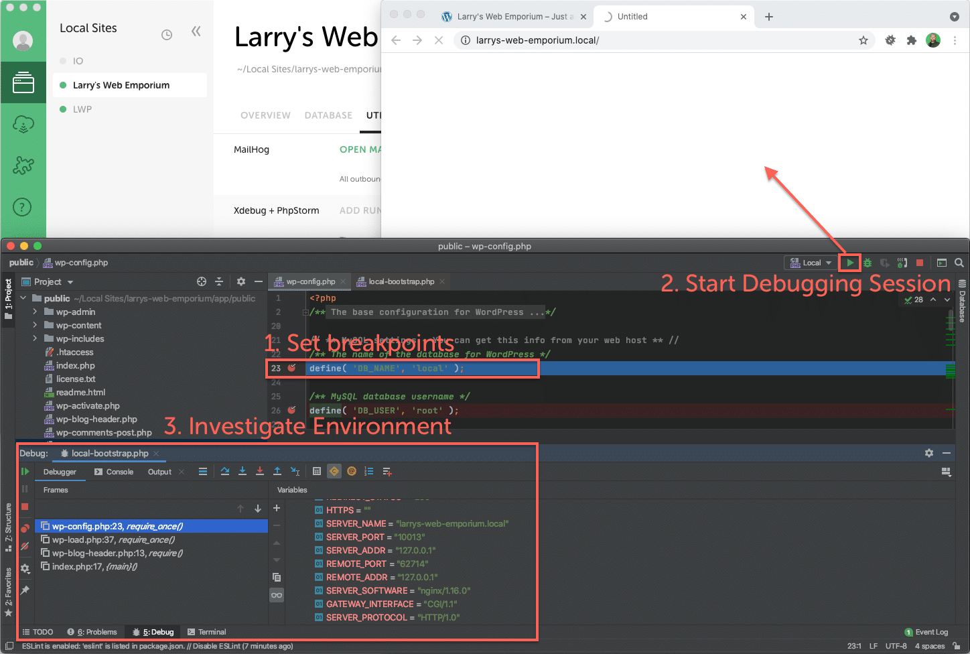
Task: Expand the wp-content folder
Action: point(35,325)
